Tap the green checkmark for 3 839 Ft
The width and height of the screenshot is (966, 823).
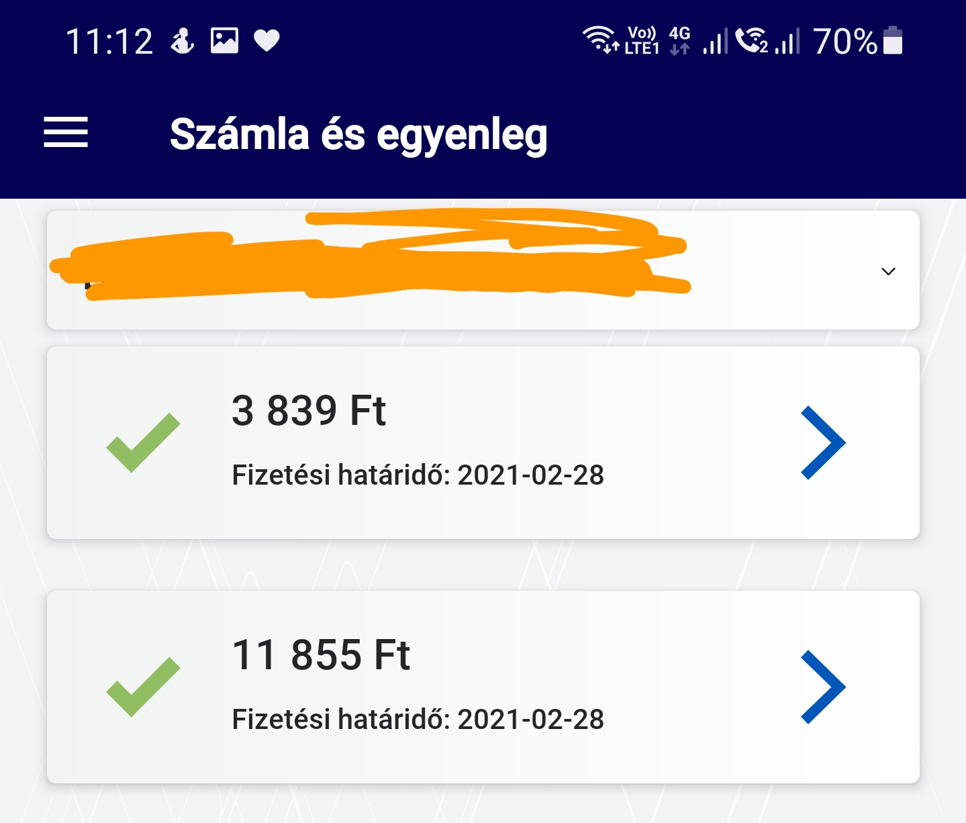pos(143,443)
